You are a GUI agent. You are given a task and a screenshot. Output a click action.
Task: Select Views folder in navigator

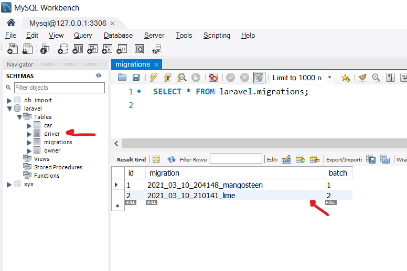pos(41,159)
